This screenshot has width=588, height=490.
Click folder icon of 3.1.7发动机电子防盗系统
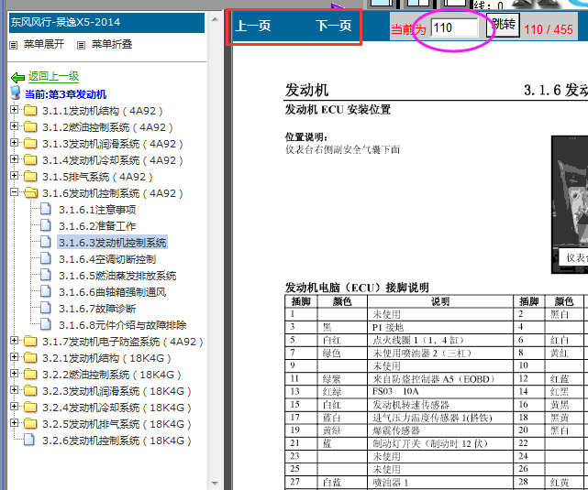coord(30,341)
